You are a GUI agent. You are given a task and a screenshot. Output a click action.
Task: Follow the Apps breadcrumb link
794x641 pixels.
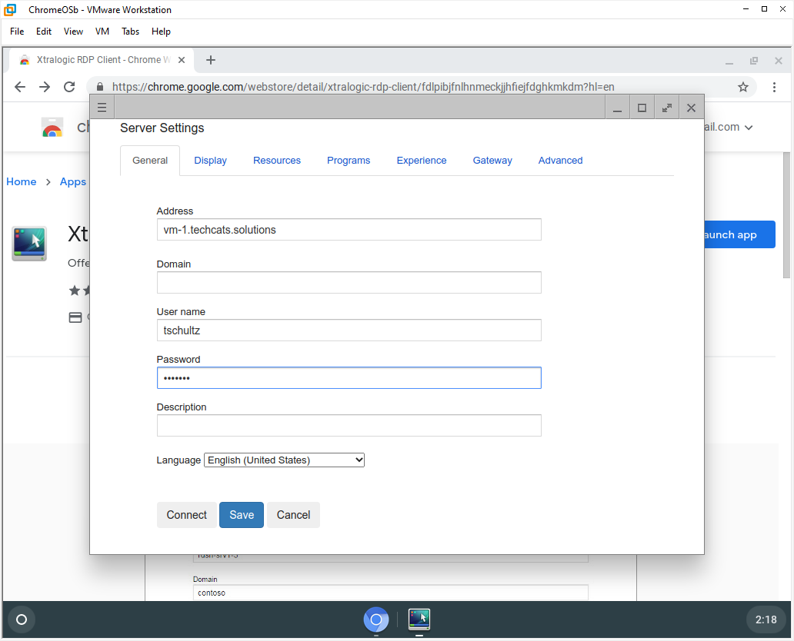[x=73, y=181]
